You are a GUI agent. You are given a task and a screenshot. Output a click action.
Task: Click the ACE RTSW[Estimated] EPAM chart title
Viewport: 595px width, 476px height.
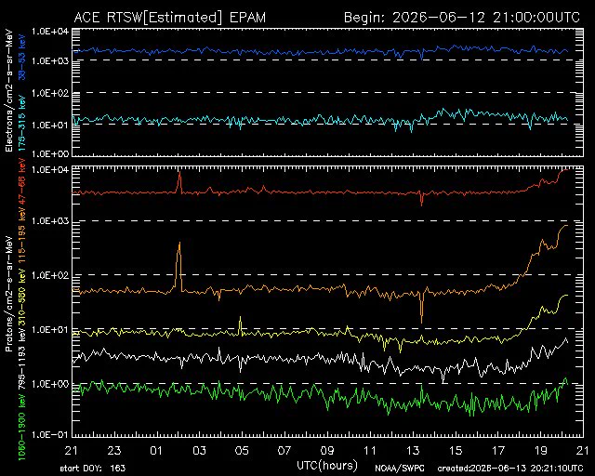(170, 18)
